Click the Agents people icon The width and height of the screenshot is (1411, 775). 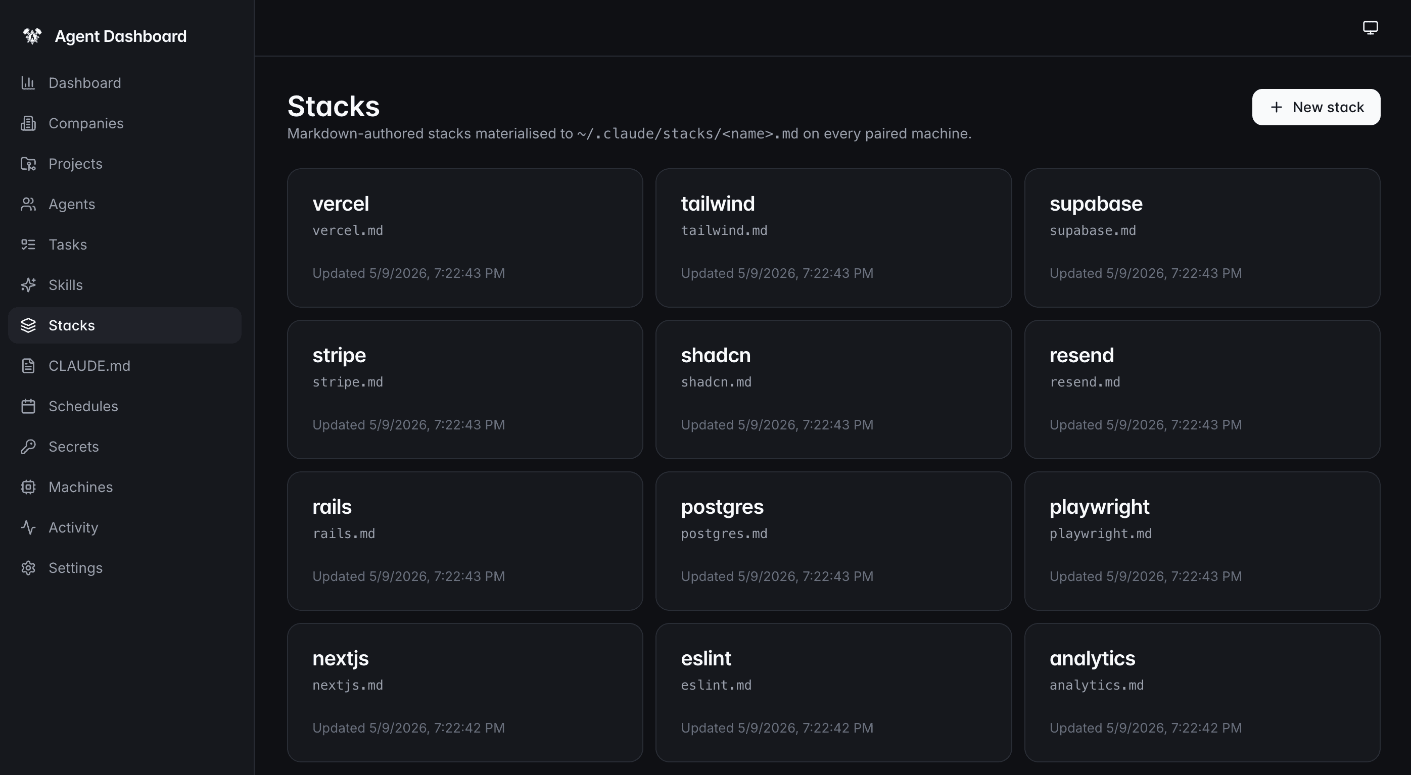[x=28, y=204]
